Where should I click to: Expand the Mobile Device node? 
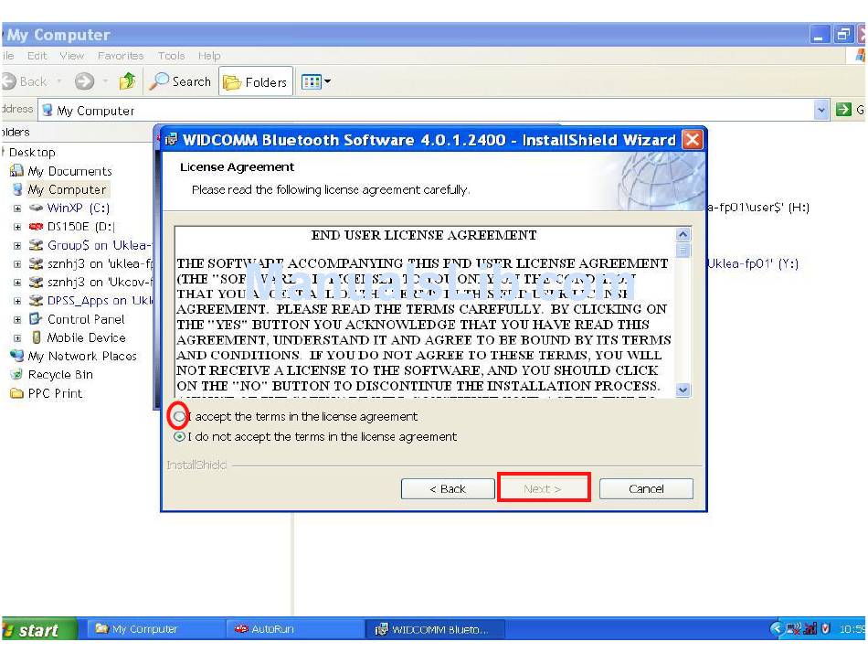click(17, 337)
